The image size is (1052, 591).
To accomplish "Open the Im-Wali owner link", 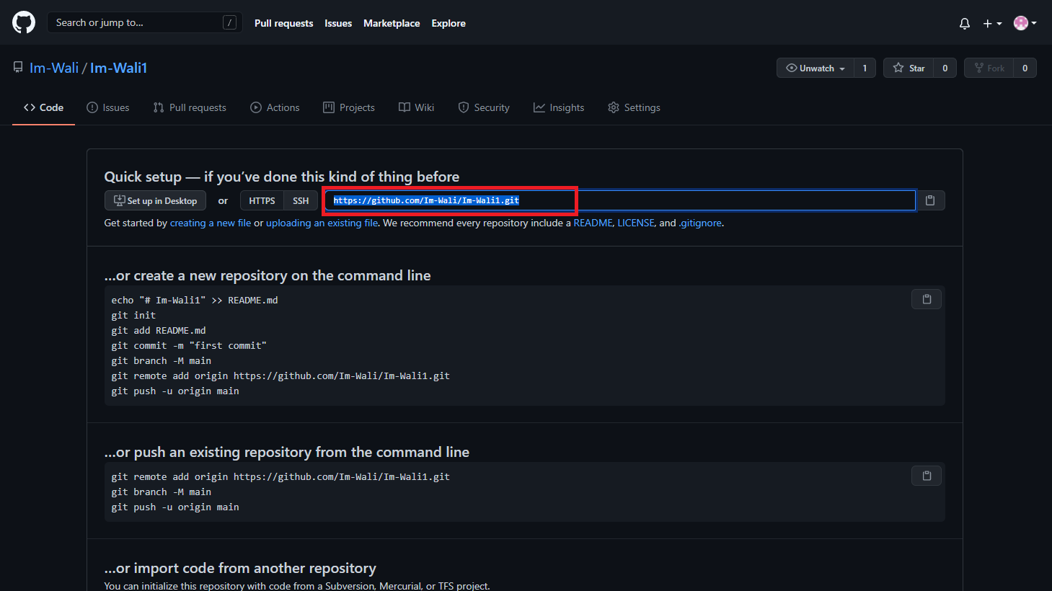I will click(x=54, y=68).
